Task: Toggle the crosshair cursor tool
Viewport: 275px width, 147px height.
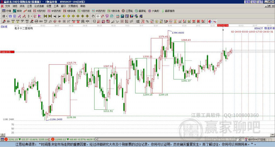Action: pyautogui.click(x=98, y=16)
